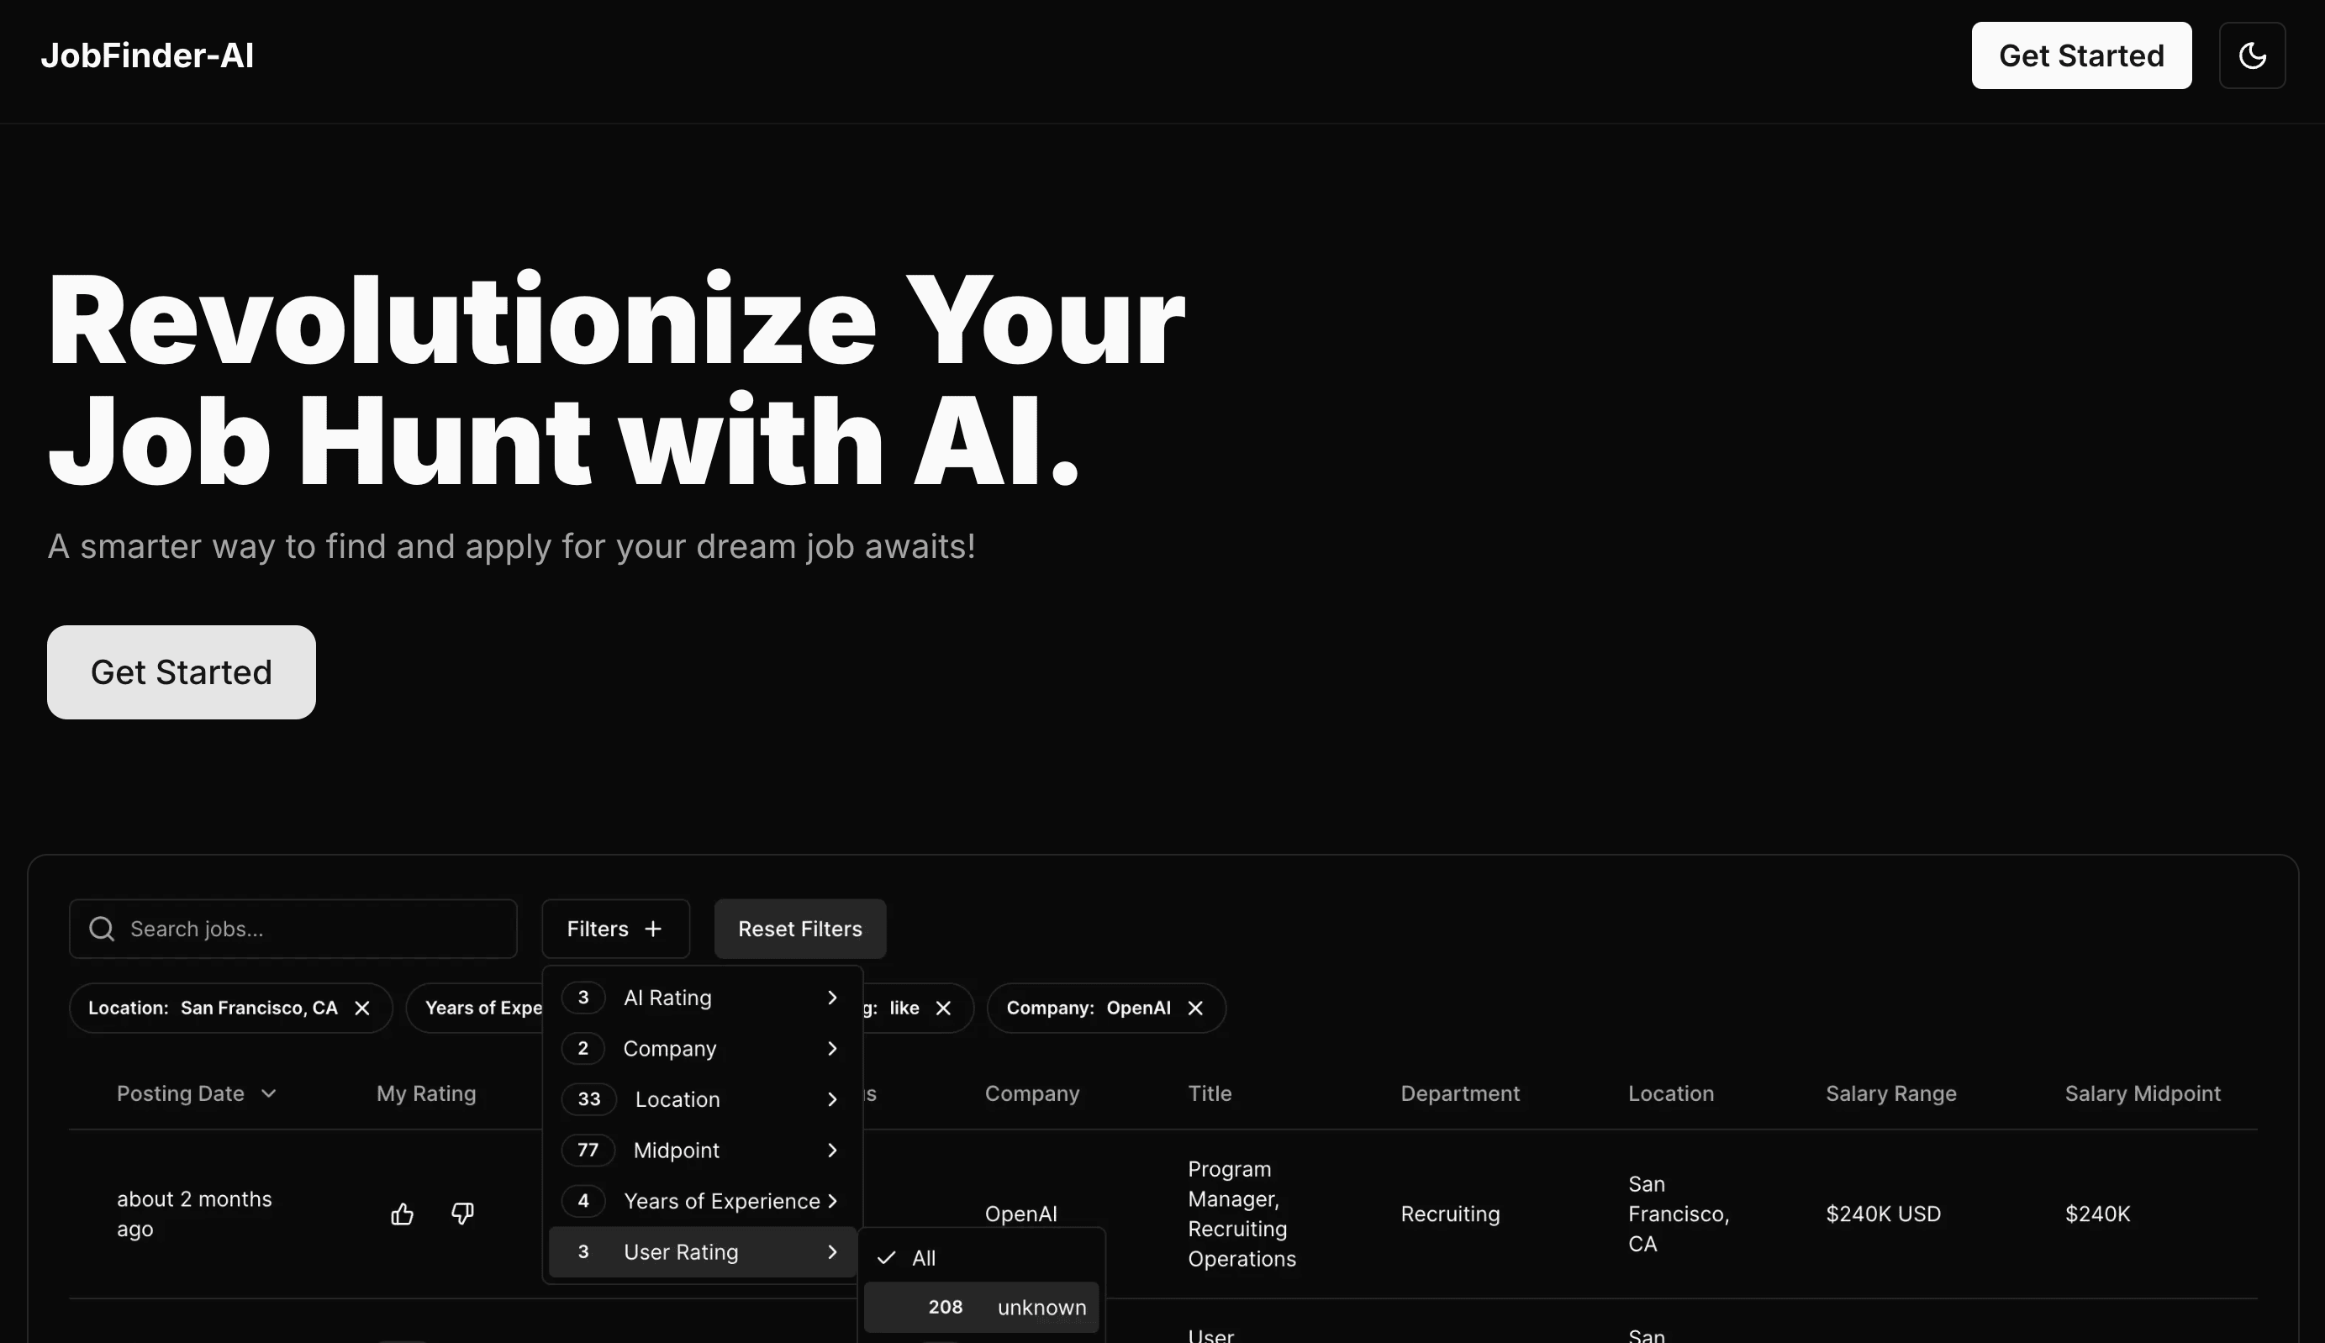Select the All option in User Rating submenu
Screen dimensions: 2325x1343
pyautogui.click(x=923, y=1256)
